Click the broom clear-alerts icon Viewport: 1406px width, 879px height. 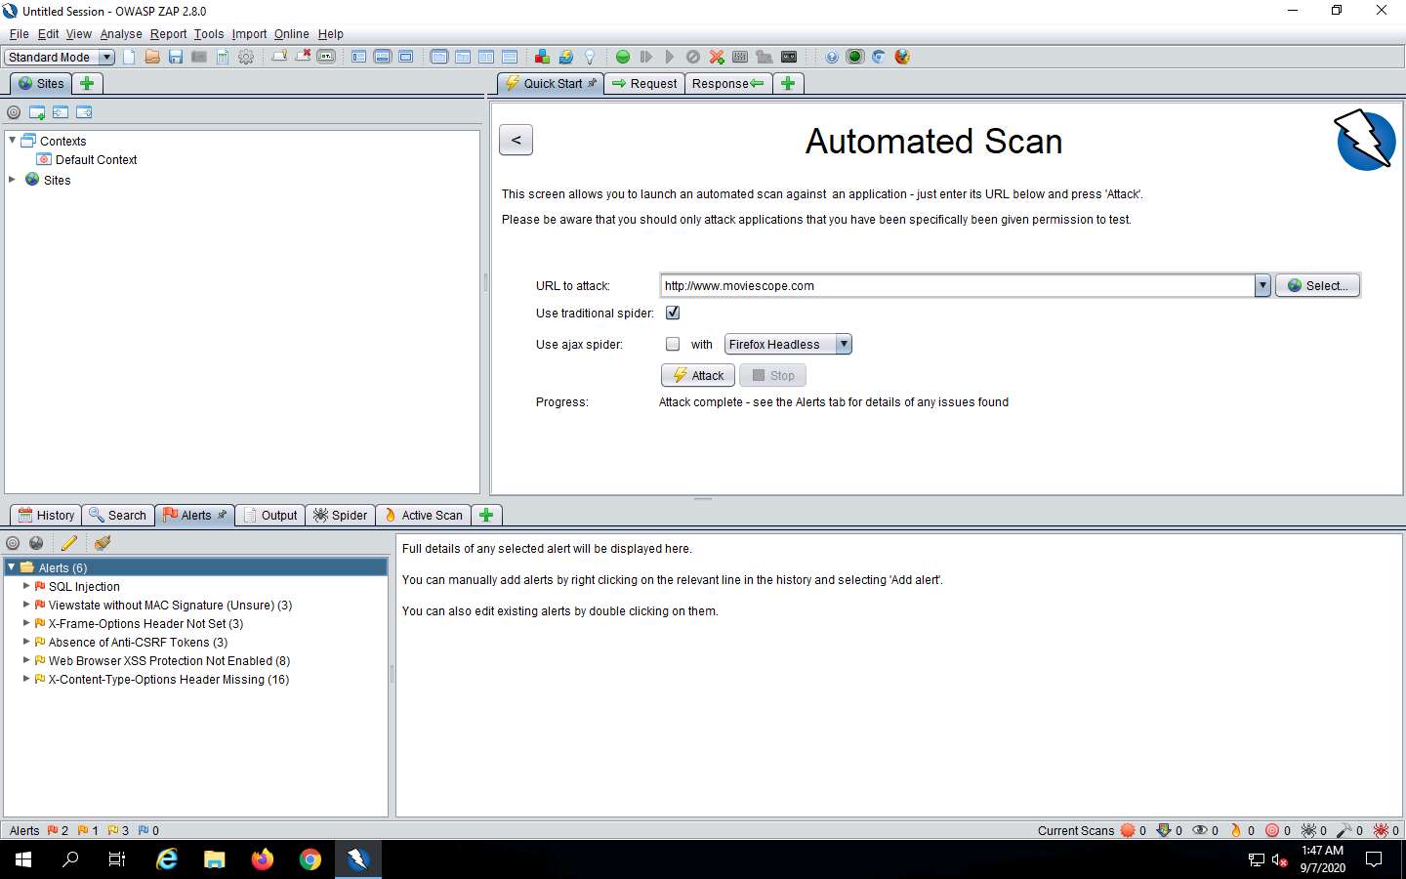[102, 543]
